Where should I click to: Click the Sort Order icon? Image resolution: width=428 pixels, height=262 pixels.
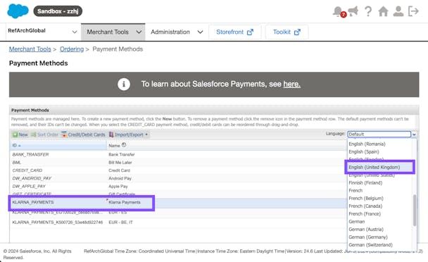[x=33, y=135]
